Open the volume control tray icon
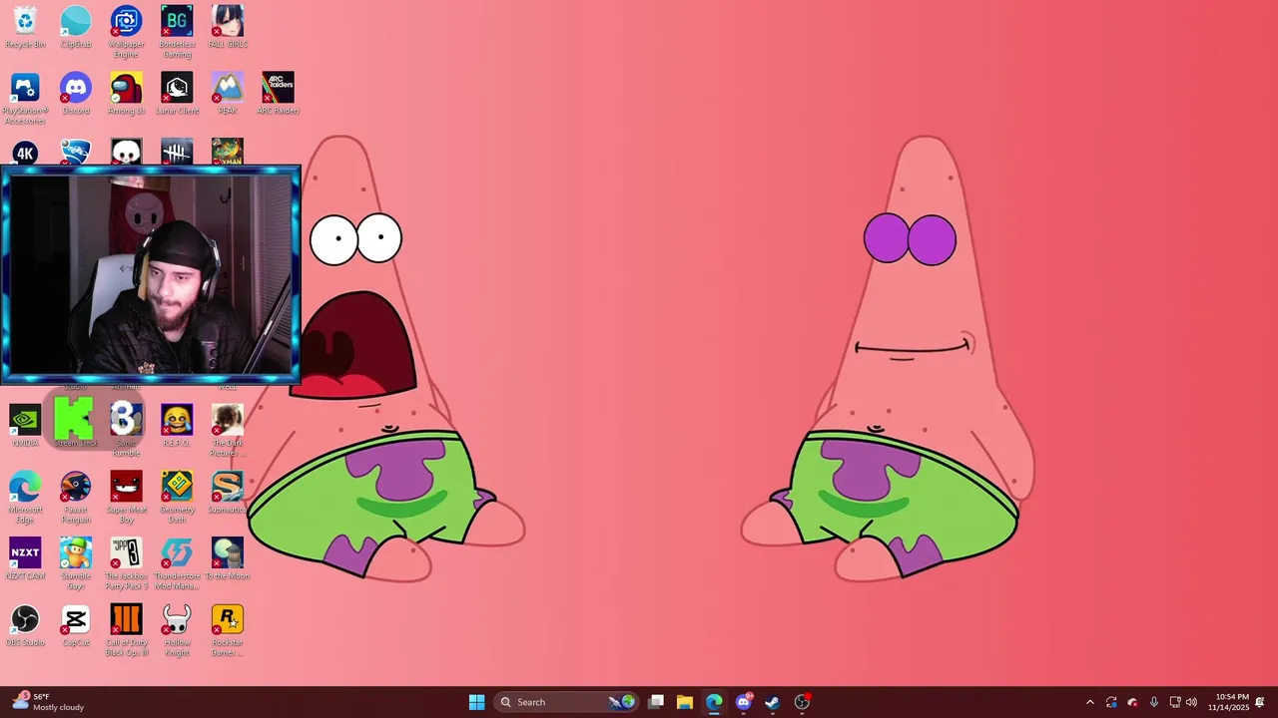The height and width of the screenshot is (718, 1278). [x=1191, y=702]
